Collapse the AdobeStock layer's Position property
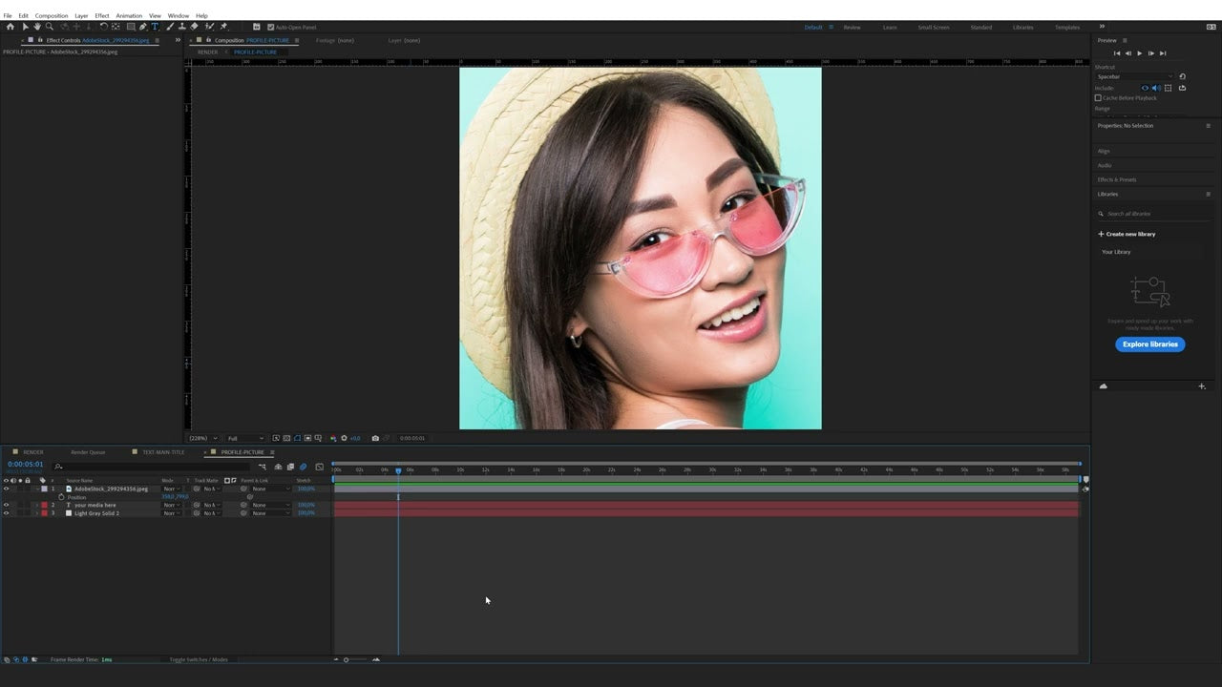Viewport: 1222px width, 687px height. [38, 489]
